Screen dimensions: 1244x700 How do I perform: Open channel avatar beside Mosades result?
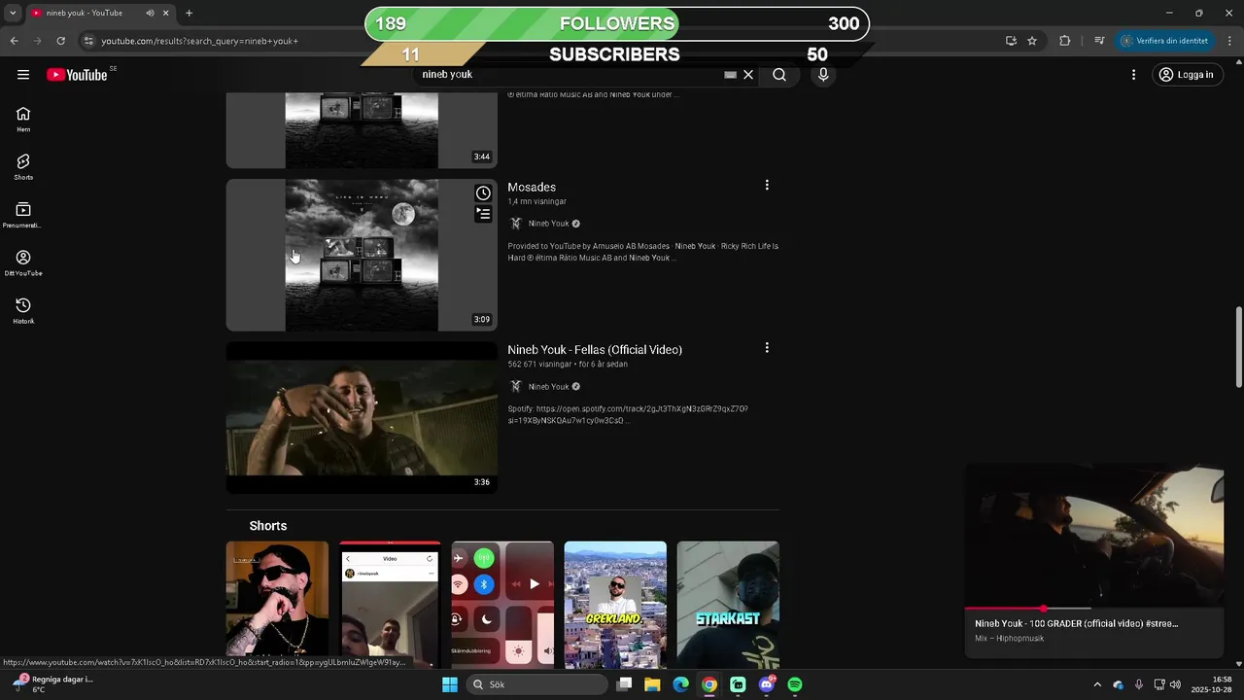[x=516, y=224]
